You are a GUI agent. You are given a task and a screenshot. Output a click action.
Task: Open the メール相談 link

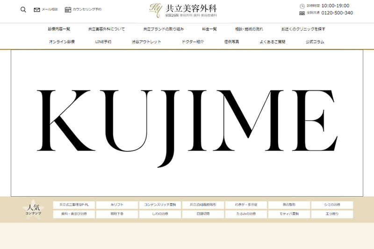click(x=50, y=9)
